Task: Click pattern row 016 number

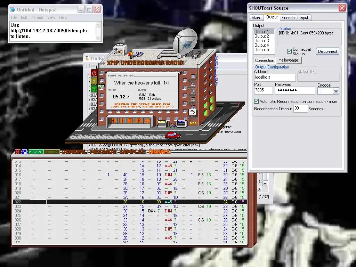Action: [x=18, y=175]
